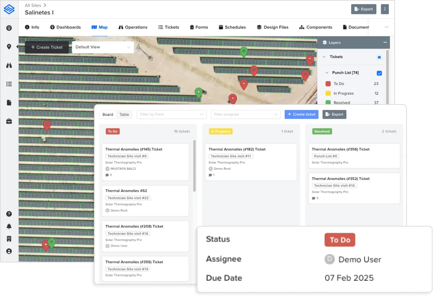Click comment icon on ticket #182

pos(210,175)
